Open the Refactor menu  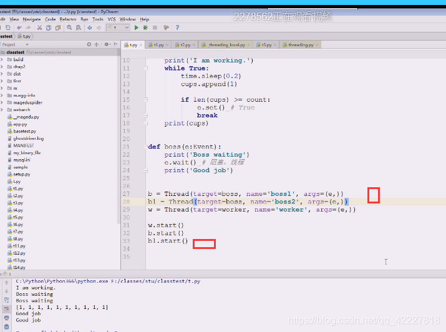tap(68, 19)
